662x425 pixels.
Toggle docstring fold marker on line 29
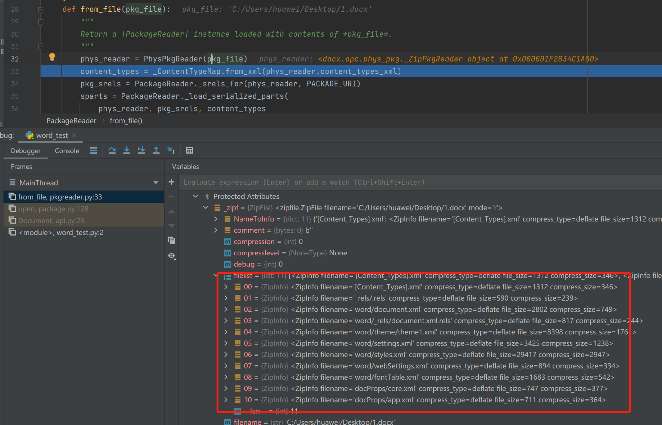click(41, 22)
